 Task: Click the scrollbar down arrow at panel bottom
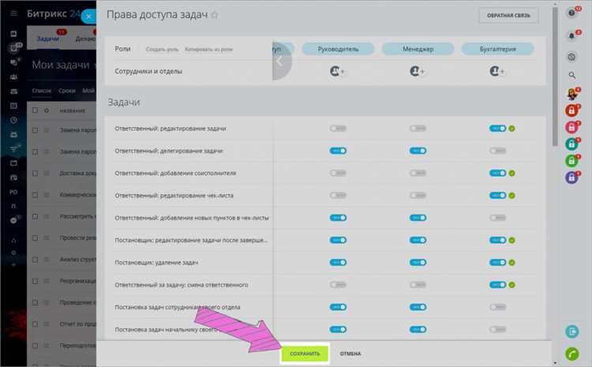(x=555, y=363)
